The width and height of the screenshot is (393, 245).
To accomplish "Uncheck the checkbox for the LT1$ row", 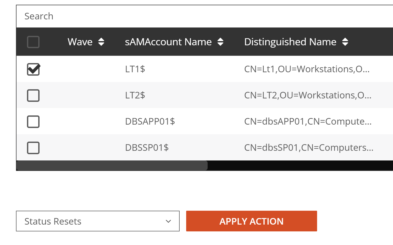I will [x=33, y=69].
